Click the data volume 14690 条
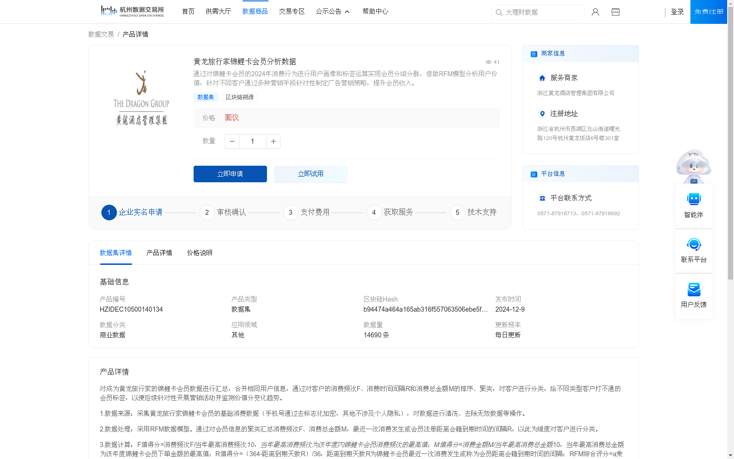The height and width of the screenshot is (459, 734). coord(376,336)
